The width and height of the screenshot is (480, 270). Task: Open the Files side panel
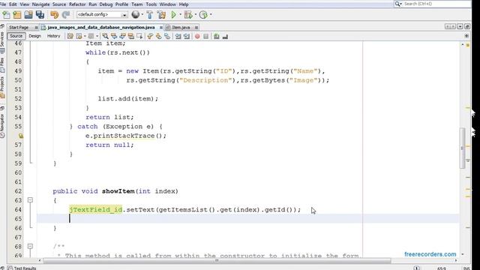point(2,65)
